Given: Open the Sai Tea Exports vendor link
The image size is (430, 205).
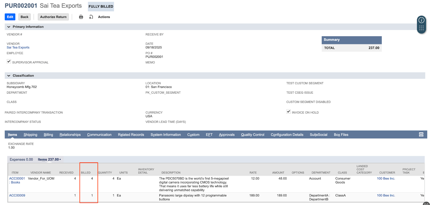Looking at the screenshot, I should click(18, 47).
